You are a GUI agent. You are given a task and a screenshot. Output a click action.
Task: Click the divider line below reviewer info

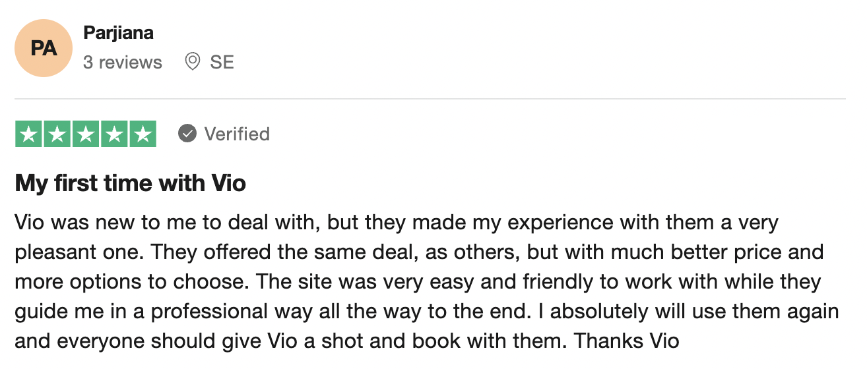pos(430,99)
